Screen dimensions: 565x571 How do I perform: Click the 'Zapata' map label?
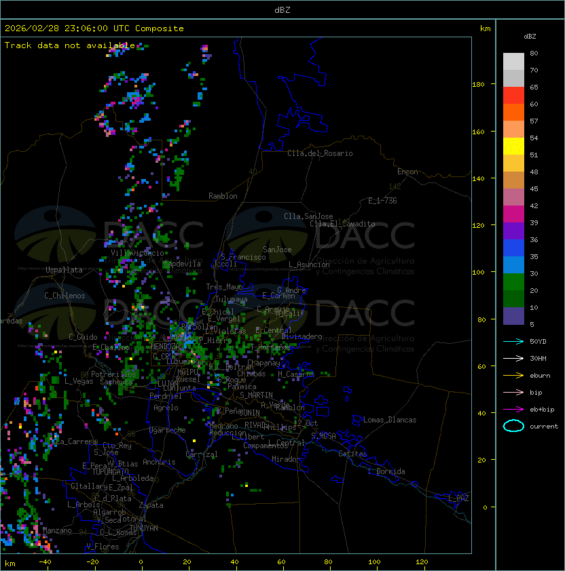coord(151,505)
